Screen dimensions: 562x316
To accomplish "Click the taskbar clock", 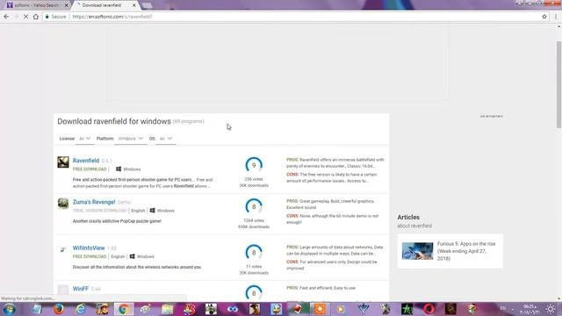I will [530, 309].
